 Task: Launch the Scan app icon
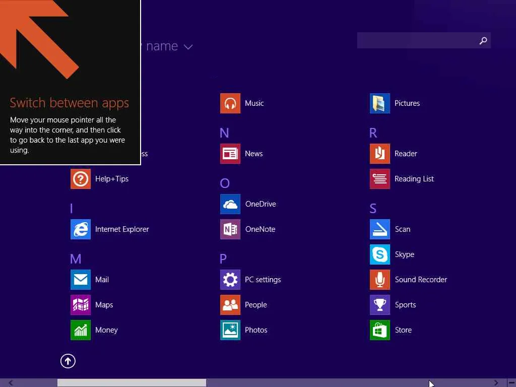point(380,229)
